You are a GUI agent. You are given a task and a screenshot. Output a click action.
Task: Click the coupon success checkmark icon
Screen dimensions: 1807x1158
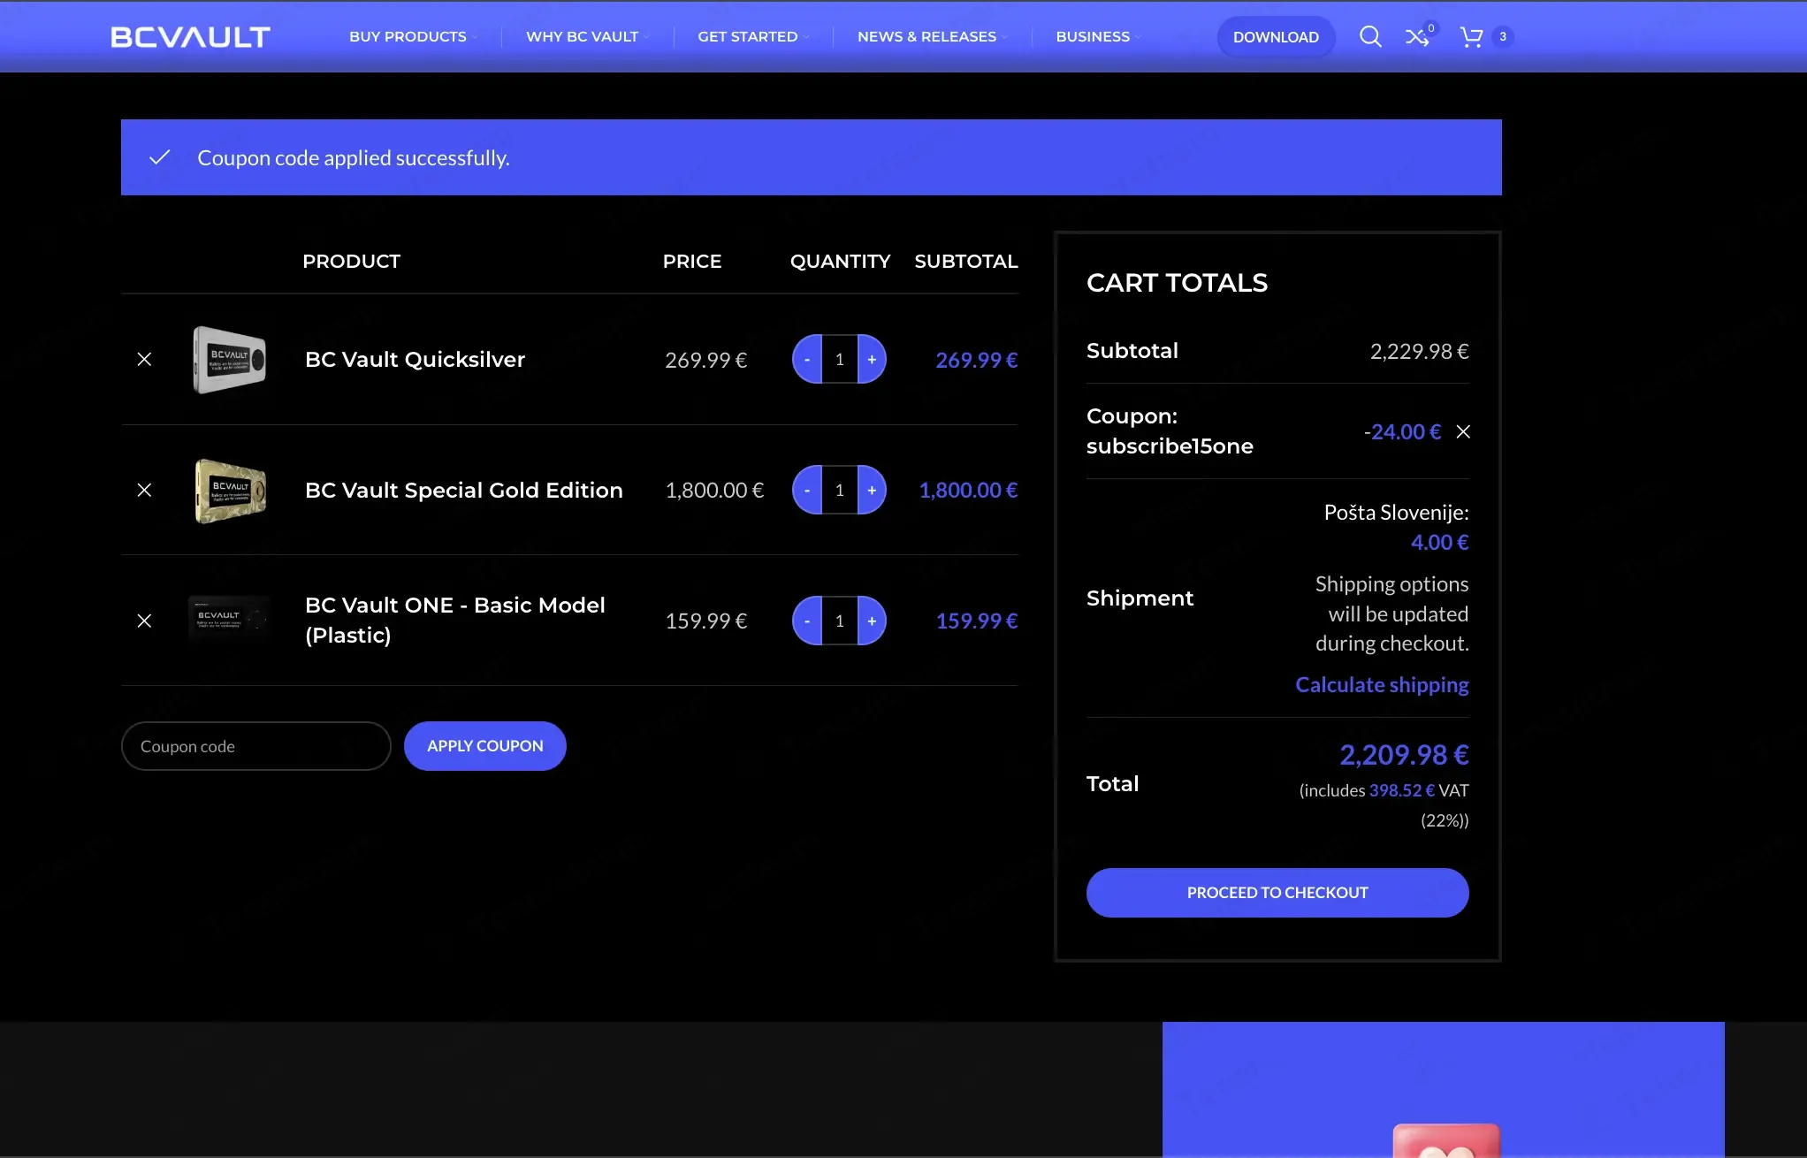159,157
